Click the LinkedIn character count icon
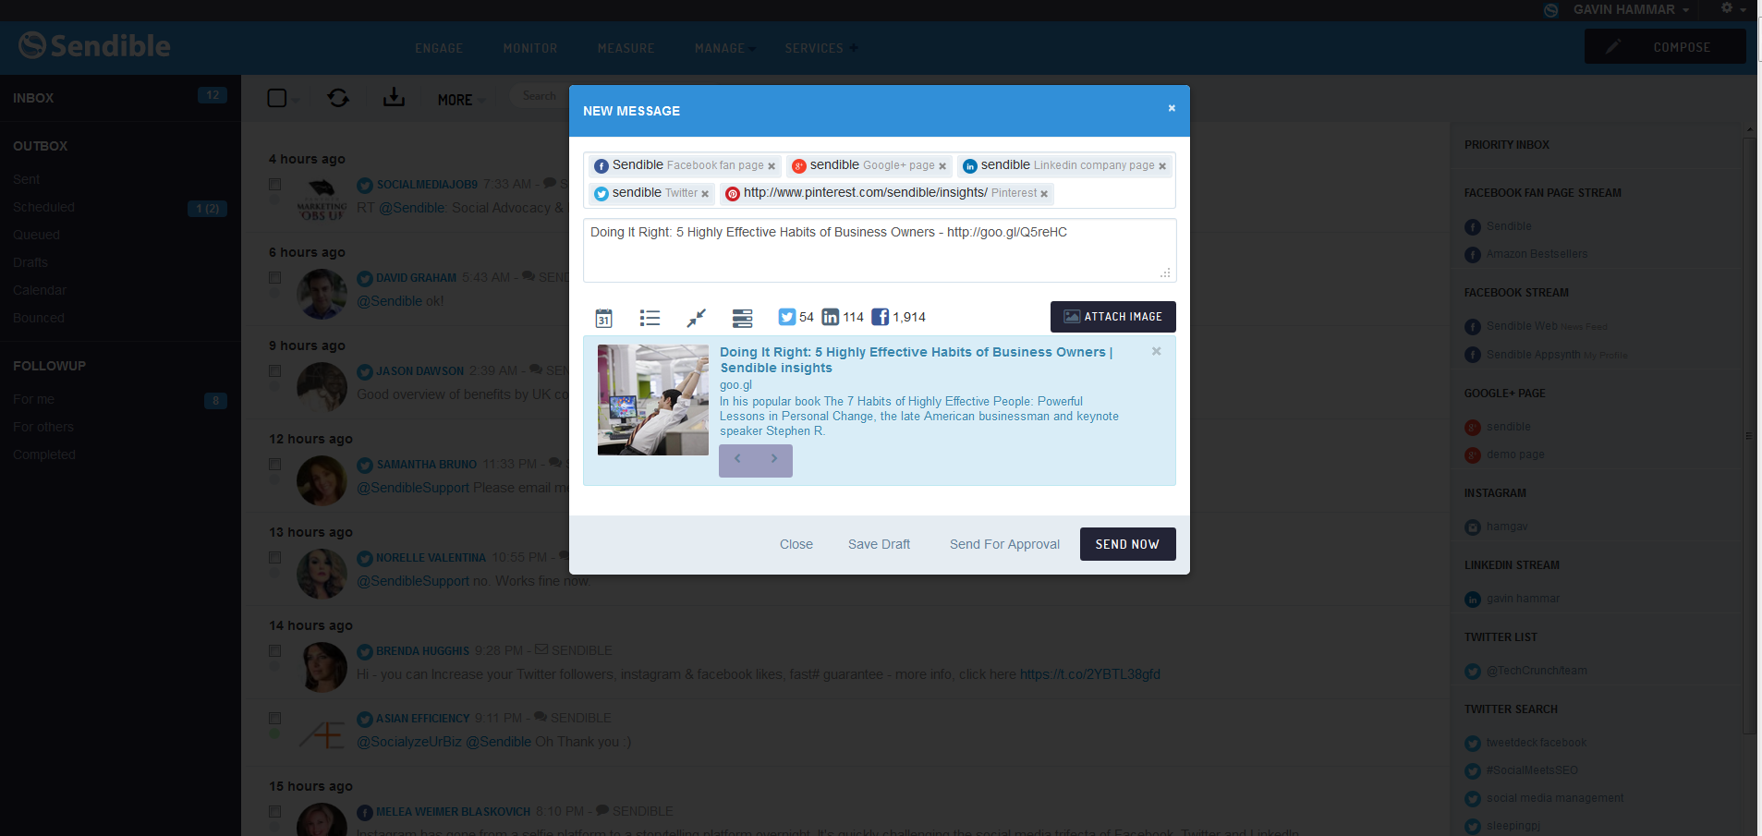This screenshot has width=1762, height=836. tap(830, 317)
